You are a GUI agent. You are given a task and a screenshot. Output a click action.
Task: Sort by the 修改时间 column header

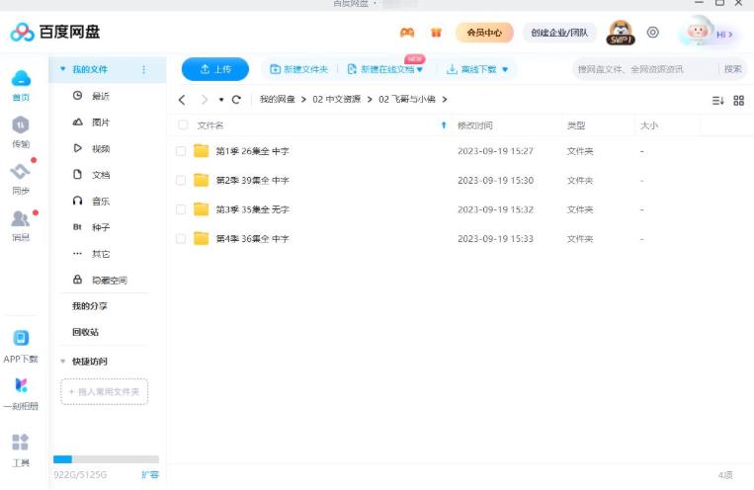474,125
